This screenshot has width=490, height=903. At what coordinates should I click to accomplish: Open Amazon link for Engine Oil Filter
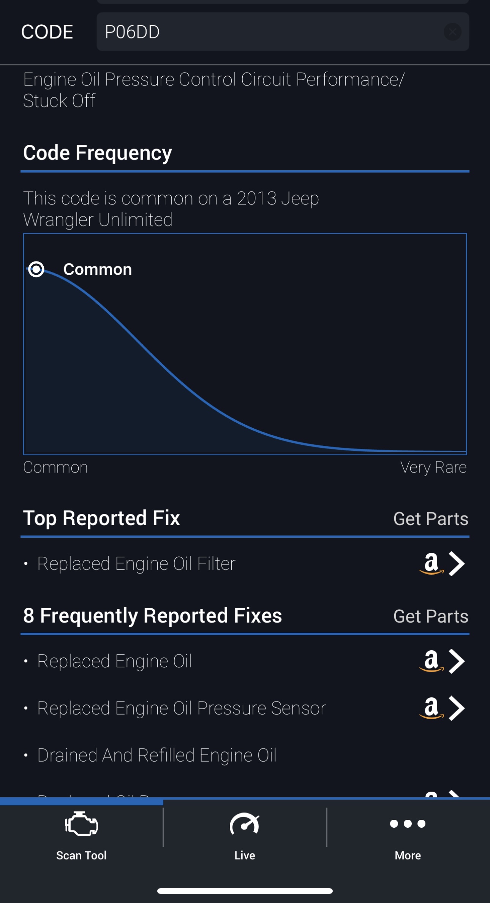[x=432, y=564]
